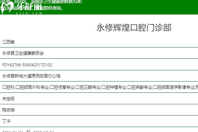This screenshot has width=198, height=132.
Task: Click the 口腔修复专业 specialty
Action: point(62,87)
